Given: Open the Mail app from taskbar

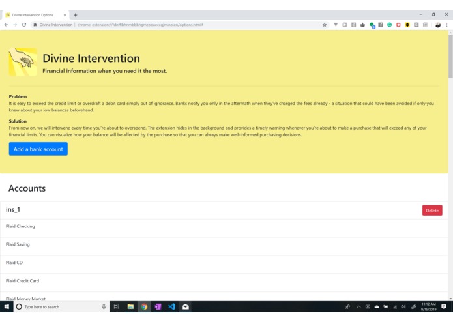Looking at the screenshot, I should pyautogui.click(x=186, y=307).
